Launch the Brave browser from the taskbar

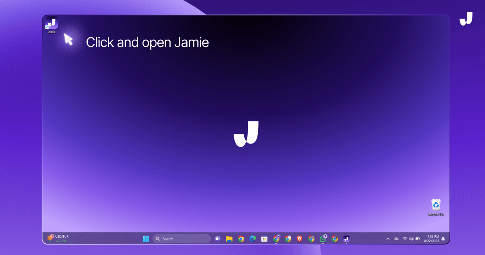pyautogui.click(x=299, y=239)
